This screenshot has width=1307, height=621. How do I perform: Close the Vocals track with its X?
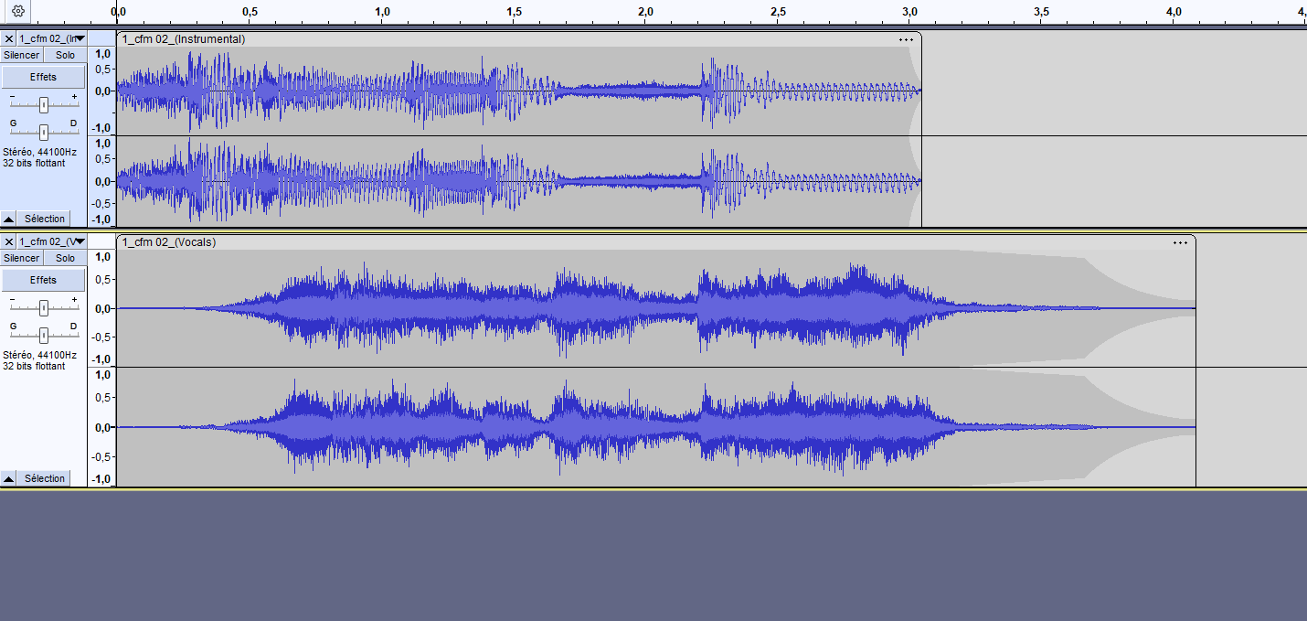point(9,241)
